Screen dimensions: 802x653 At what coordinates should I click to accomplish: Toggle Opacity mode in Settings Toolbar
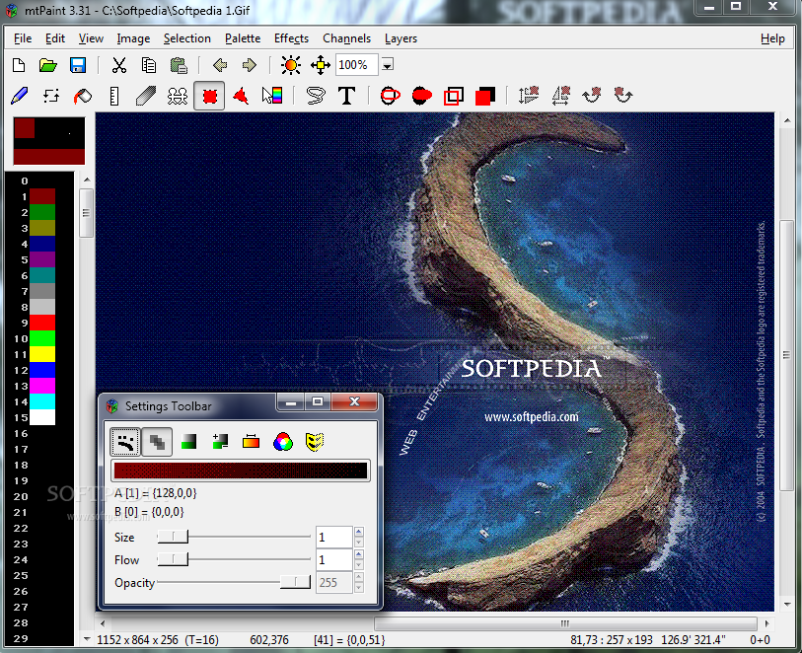[x=156, y=441]
